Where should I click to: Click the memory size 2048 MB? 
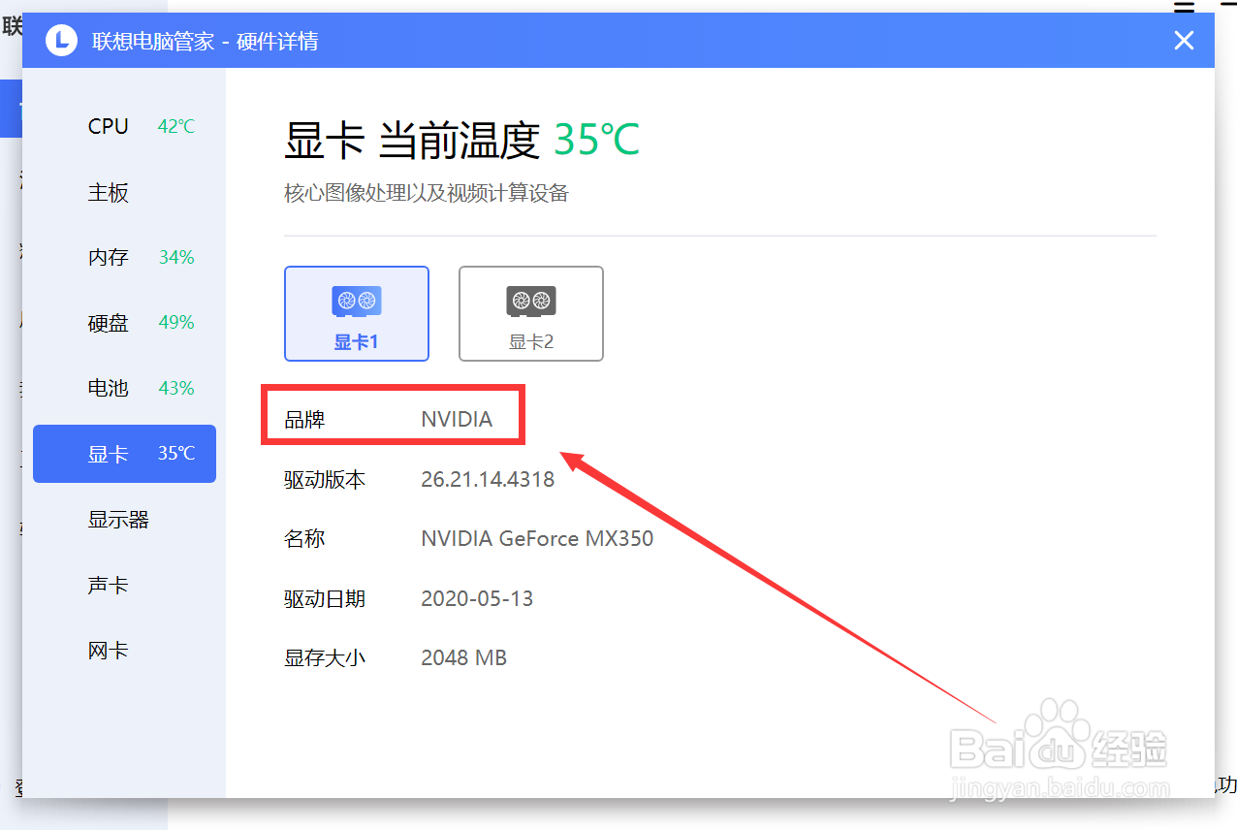[463, 657]
